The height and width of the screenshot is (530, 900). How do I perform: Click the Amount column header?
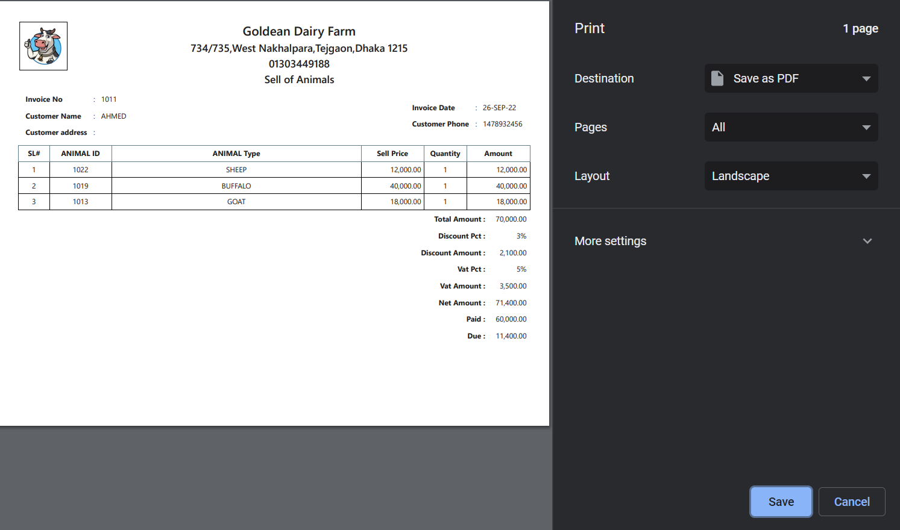tap(499, 154)
